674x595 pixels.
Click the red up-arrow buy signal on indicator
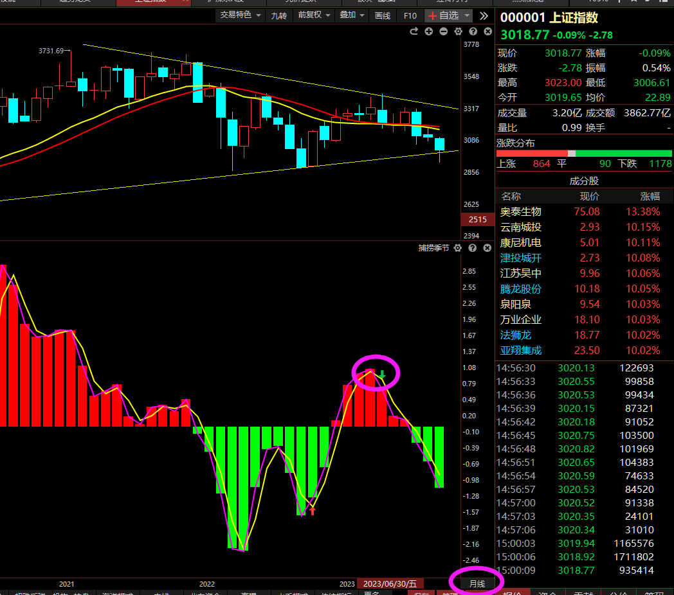(x=313, y=511)
